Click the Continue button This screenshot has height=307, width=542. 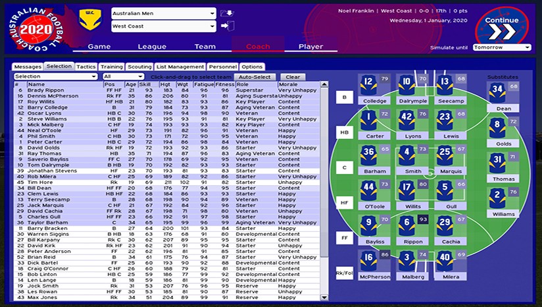click(x=502, y=28)
